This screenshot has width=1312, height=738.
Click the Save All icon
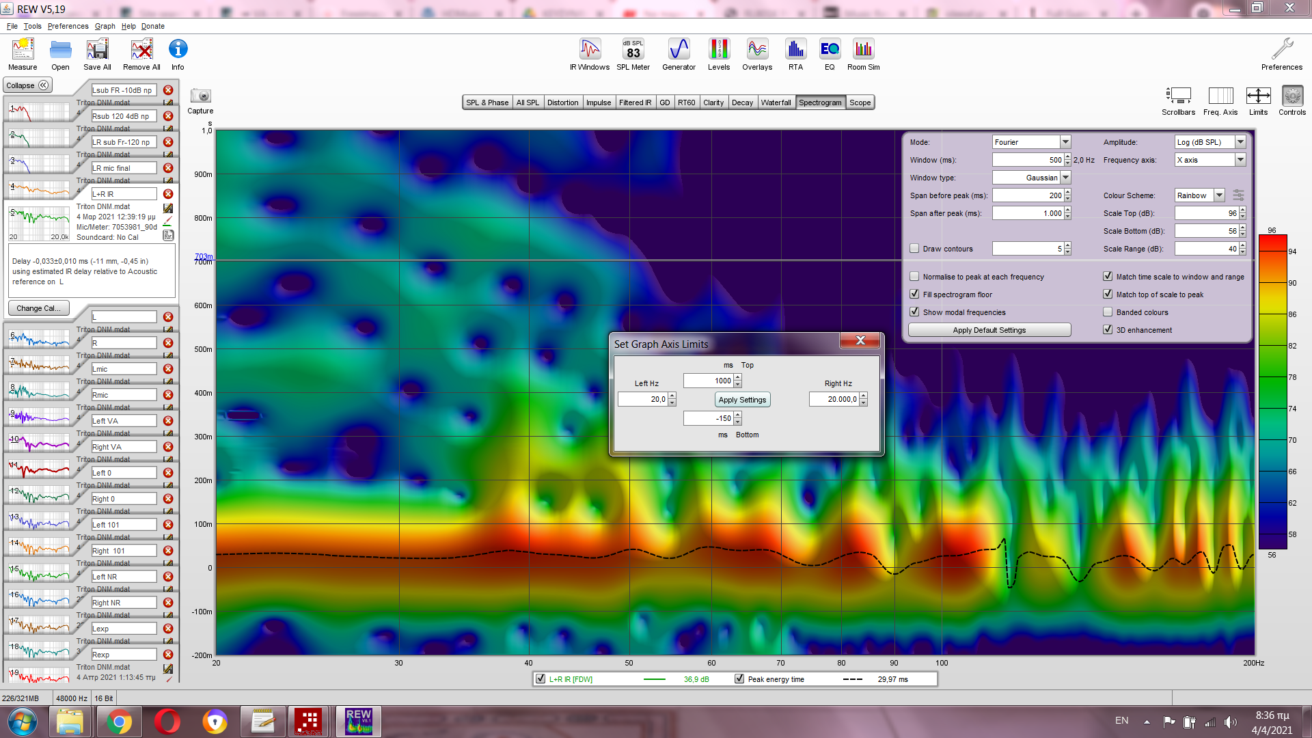[x=97, y=54]
